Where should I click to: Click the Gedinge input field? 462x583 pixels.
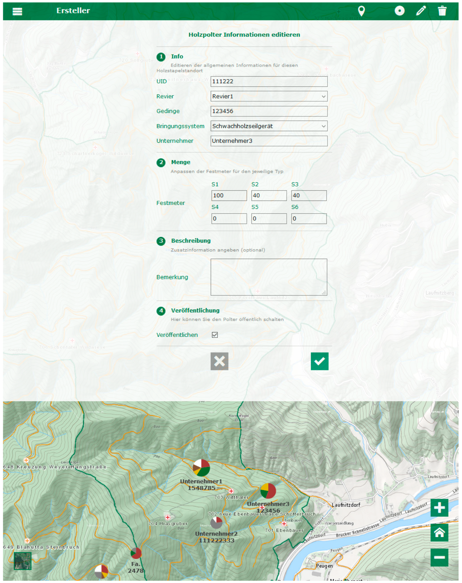269,111
